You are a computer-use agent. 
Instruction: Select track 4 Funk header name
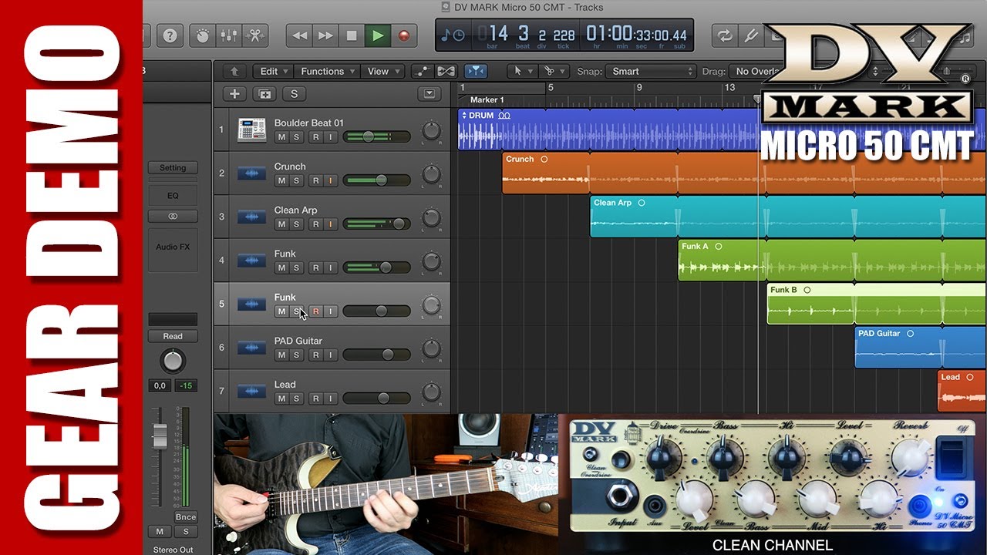tap(285, 254)
